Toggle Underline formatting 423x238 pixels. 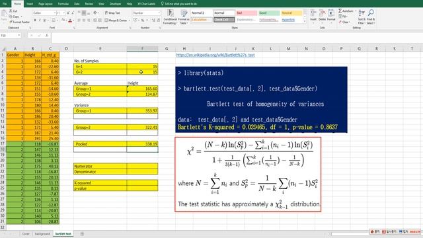pos(44,20)
